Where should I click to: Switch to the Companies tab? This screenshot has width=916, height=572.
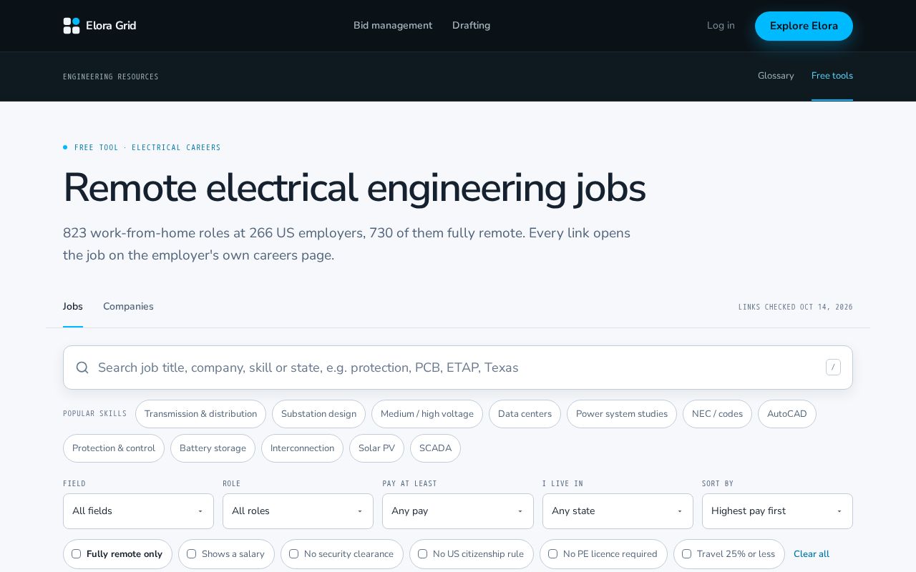tap(128, 307)
